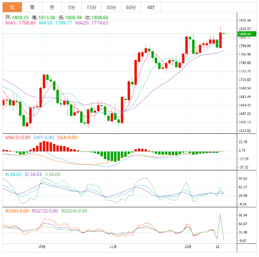
Task: Click the 1647.23 price axis label
Action: (245, 113)
